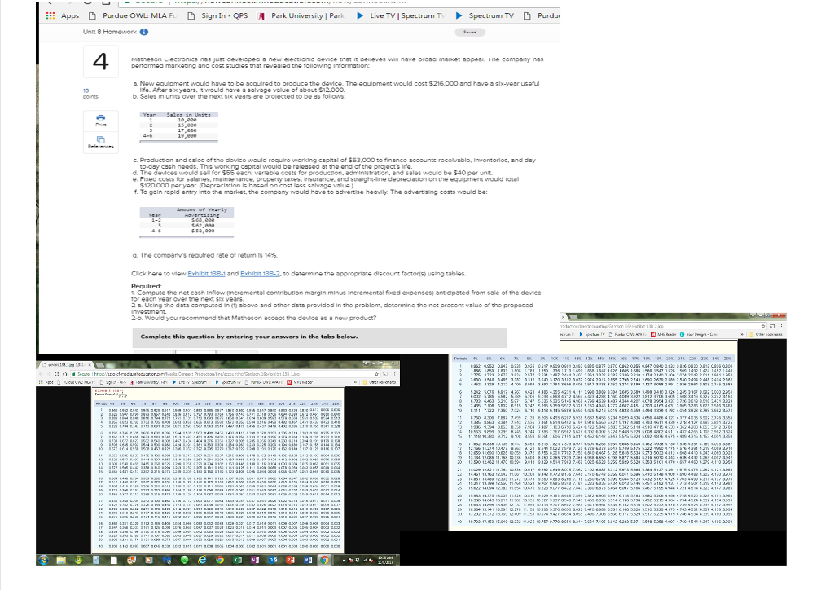The width and height of the screenshot is (834, 590).
Task: Click the Saved button
Action: coord(471,32)
